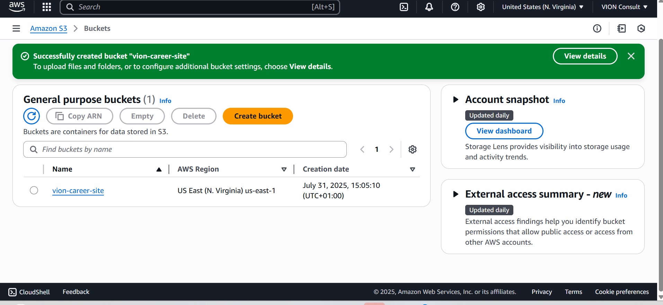
Task: Go to previous page of buckets
Action: coord(362,149)
